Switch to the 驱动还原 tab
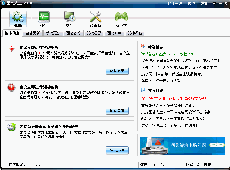Screen dimensions: 230x170 pyautogui.click(x=94, y=33)
